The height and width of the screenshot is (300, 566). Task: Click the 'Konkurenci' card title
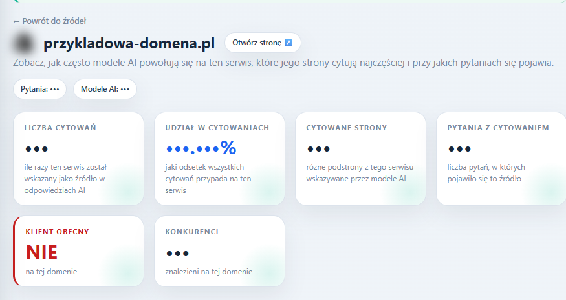click(x=191, y=232)
